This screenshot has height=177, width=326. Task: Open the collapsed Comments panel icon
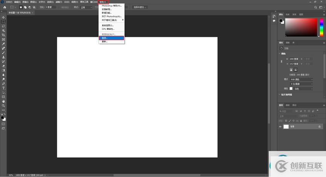[x=274, y=21]
